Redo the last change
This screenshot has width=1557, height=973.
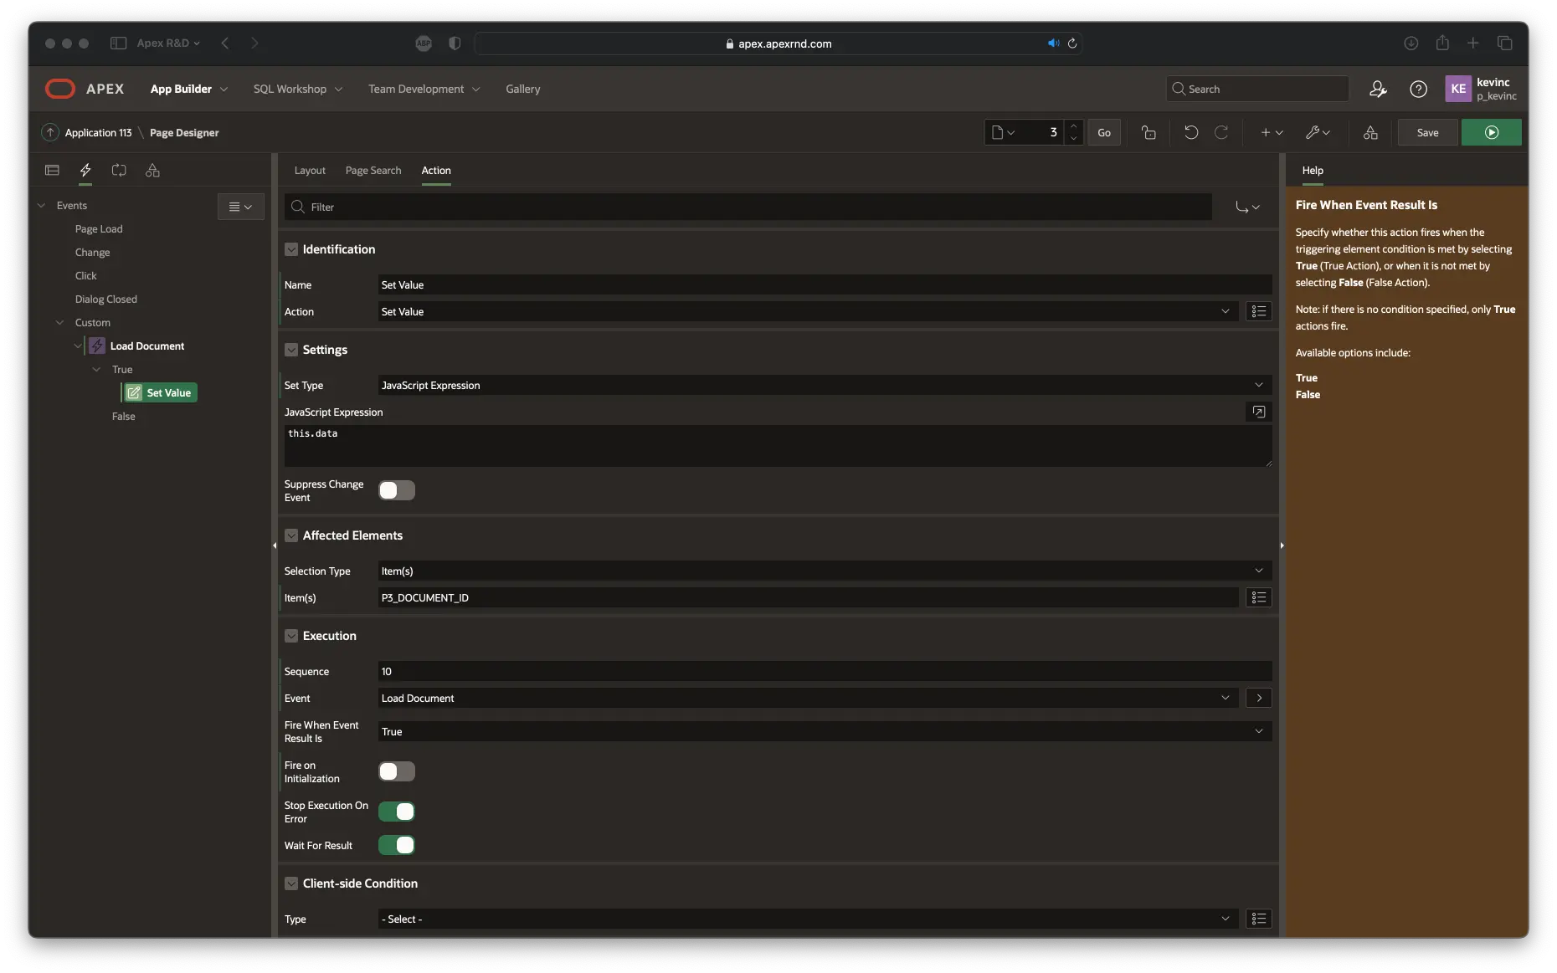[1221, 132]
